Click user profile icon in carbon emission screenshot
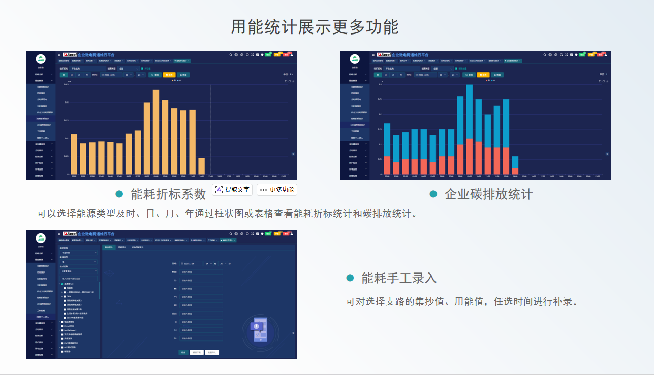Image resolution: width=654 pixels, height=375 pixels. (606, 54)
